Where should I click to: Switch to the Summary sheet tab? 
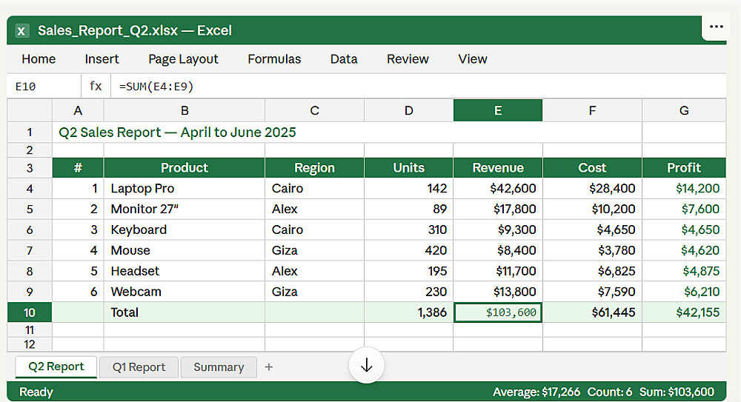click(219, 367)
